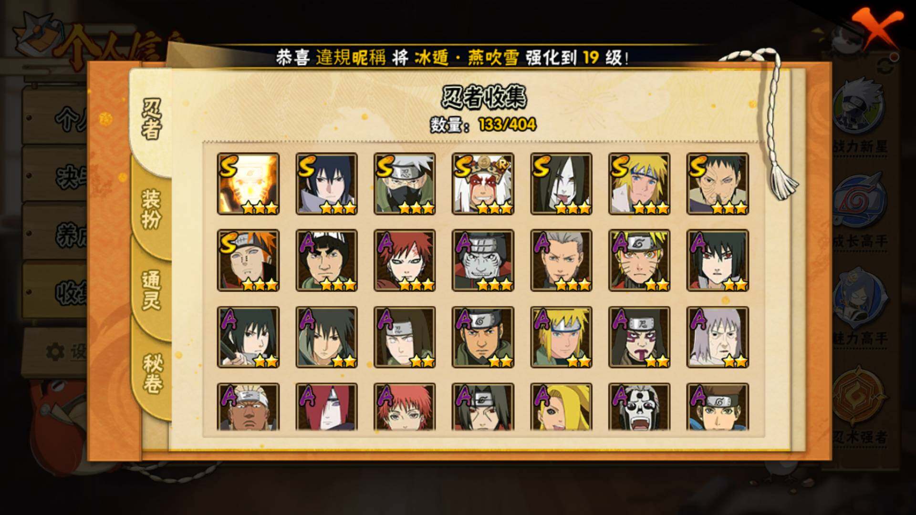916x515 pixels.
Task: Close the ninja collection panel with X
Action: [x=879, y=28]
